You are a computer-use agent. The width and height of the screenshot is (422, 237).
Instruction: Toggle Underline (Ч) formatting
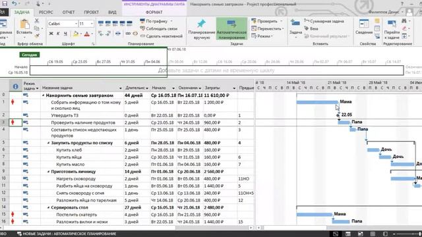65,34
